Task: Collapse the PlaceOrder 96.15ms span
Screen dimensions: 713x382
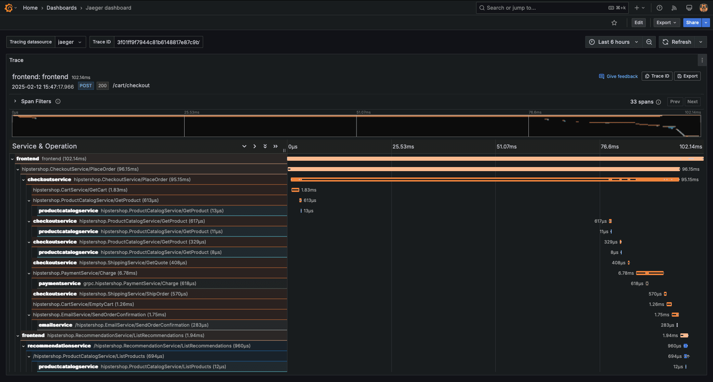Action: pos(18,169)
